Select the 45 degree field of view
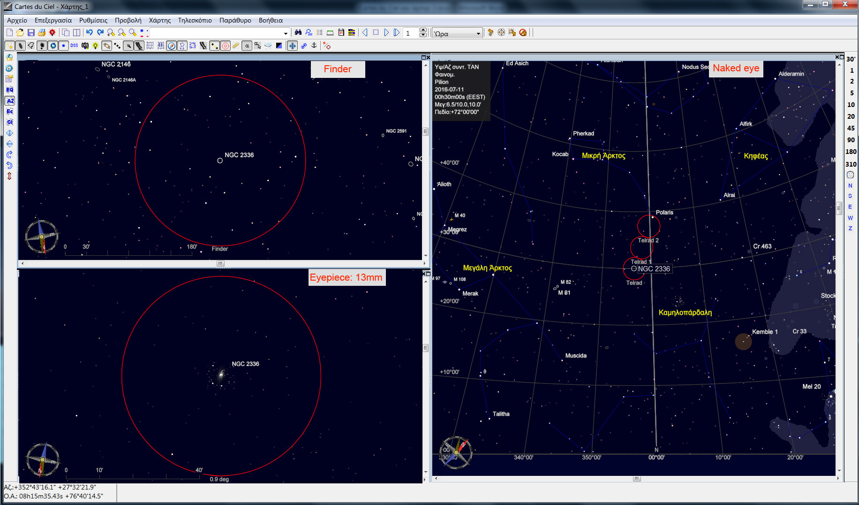Viewport: 859px width, 505px height. (851, 128)
